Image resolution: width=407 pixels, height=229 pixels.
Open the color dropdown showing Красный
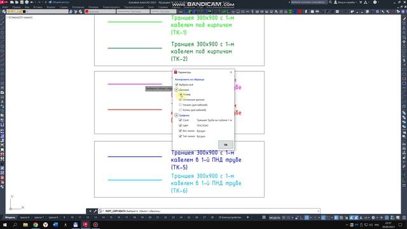pyautogui.click(x=100, y=11)
